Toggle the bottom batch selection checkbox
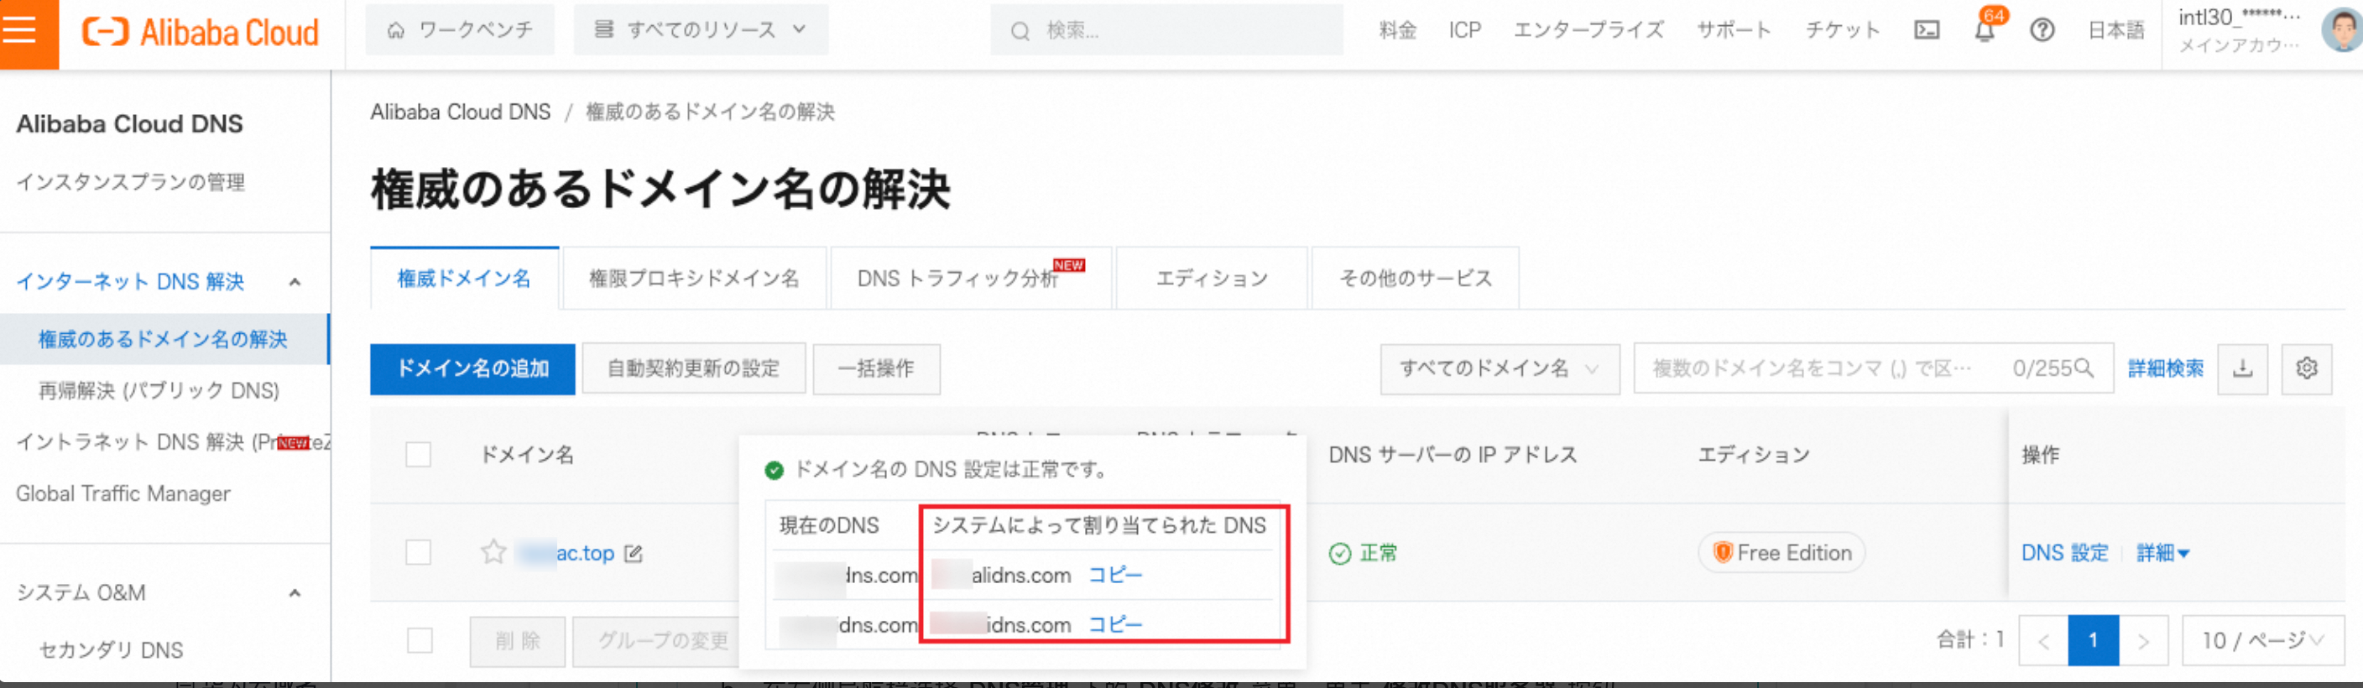This screenshot has width=2363, height=688. coord(420,640)
